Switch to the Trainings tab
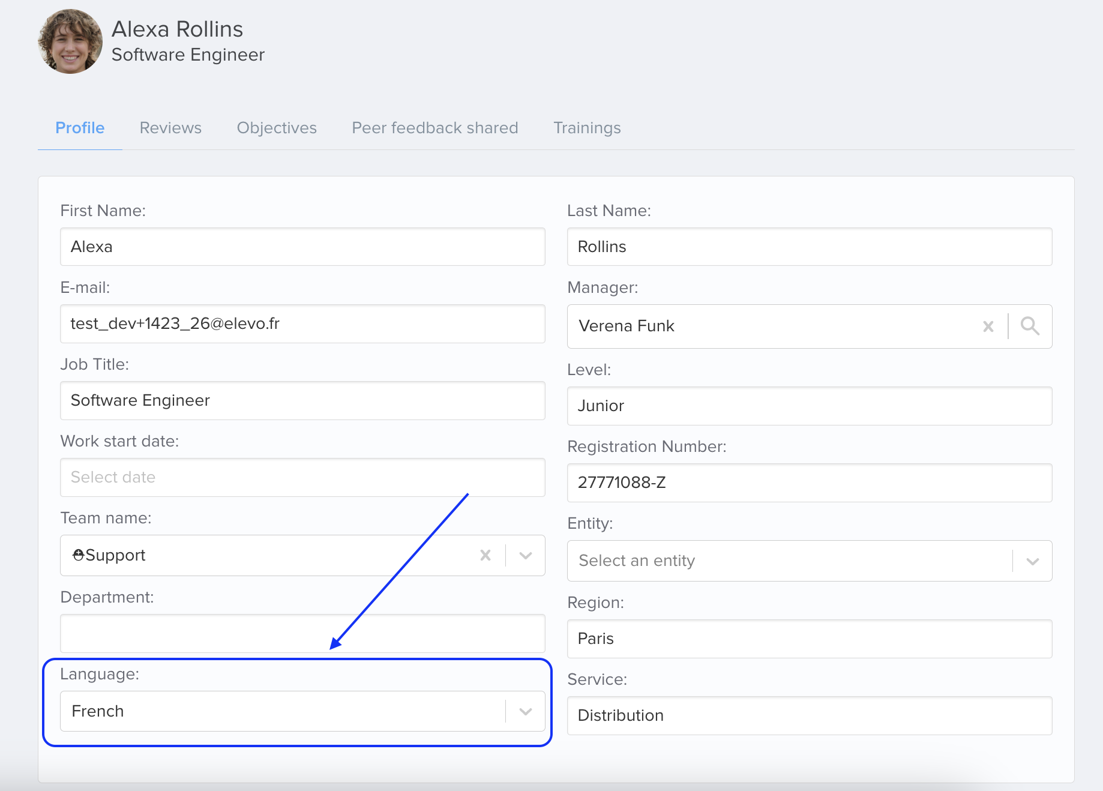1103x791 pixels. [587, 128]
